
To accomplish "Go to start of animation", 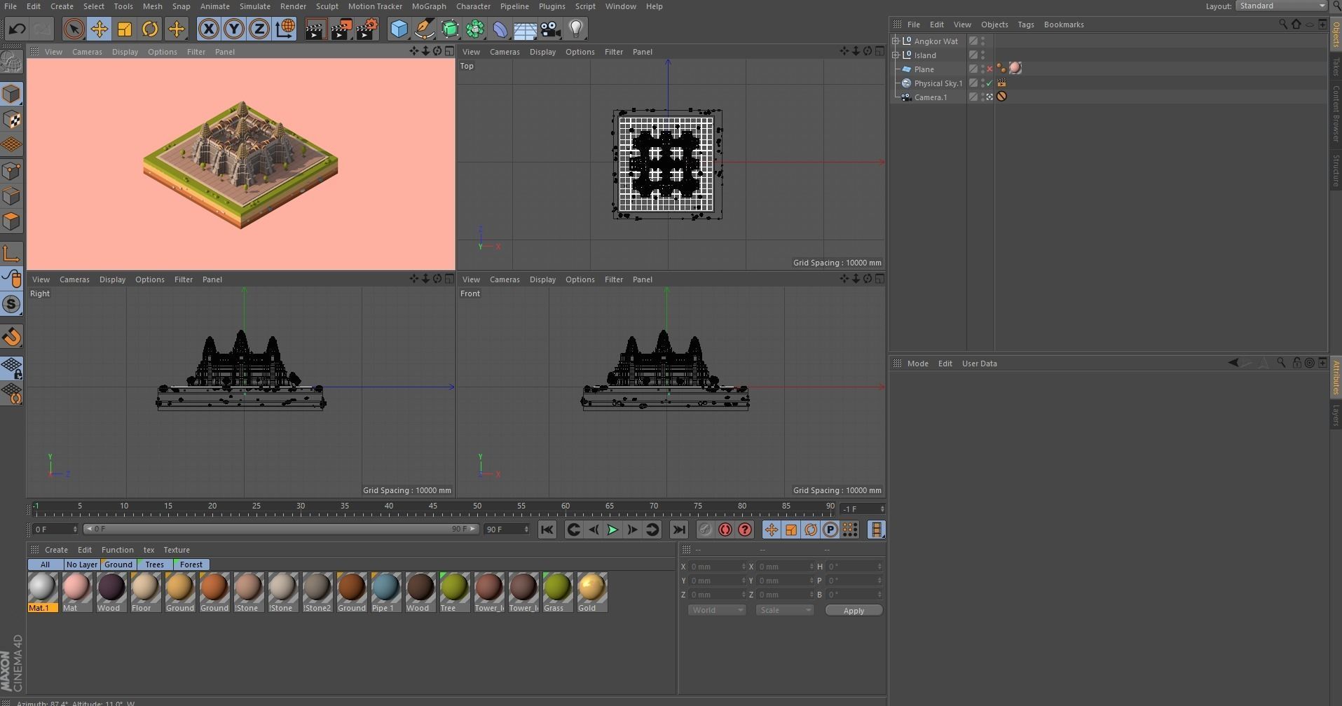I will point(547,529).
